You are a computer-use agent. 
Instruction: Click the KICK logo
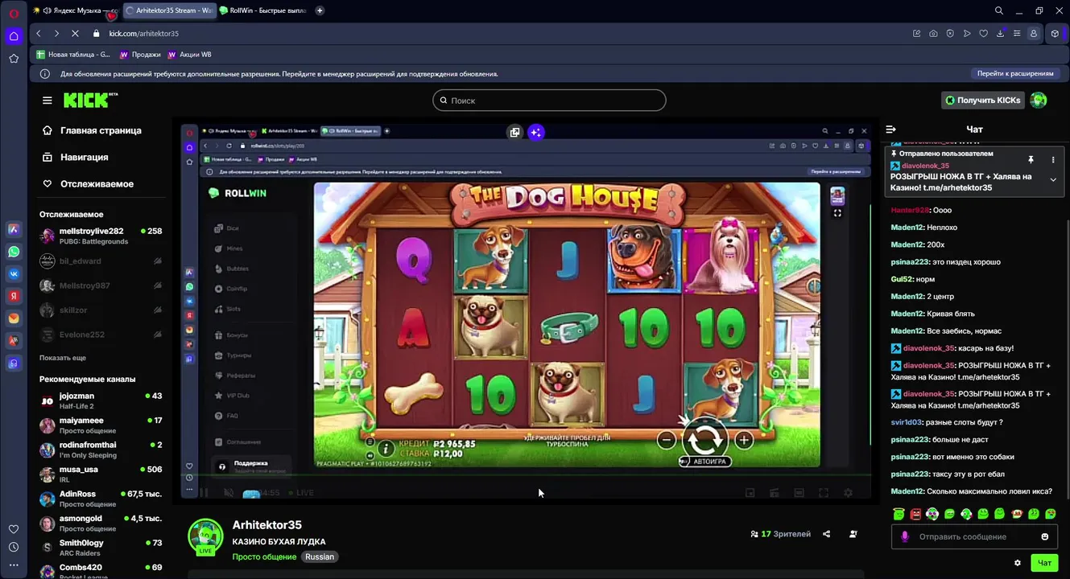[x=90, y=100]
